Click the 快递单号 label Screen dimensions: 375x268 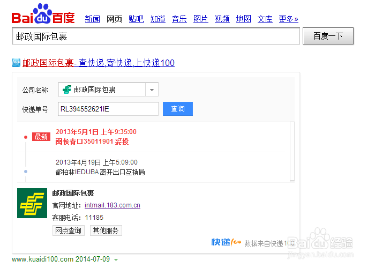35,109
